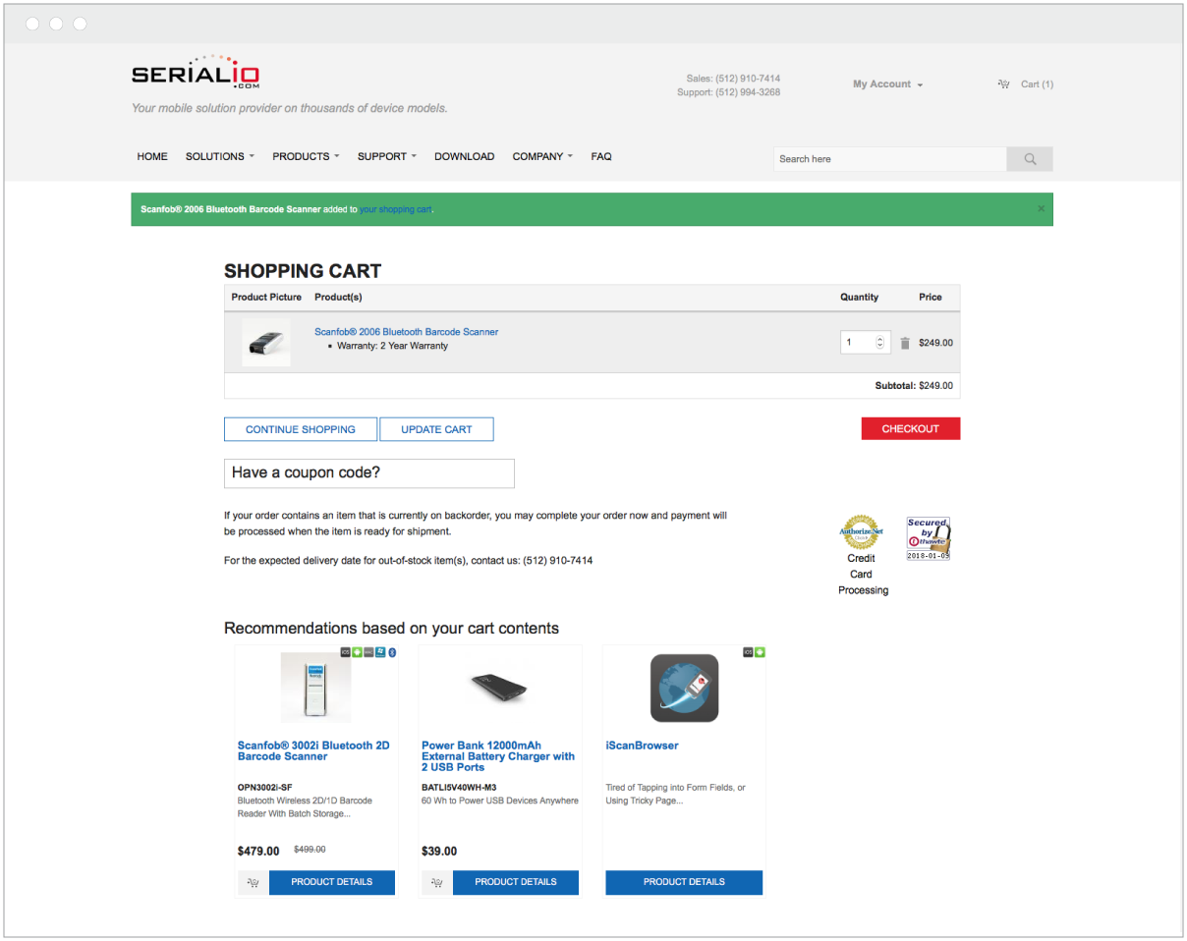Open Scanfob 3002i product image
1187x941 pixels.
click(x=316, y=687)
